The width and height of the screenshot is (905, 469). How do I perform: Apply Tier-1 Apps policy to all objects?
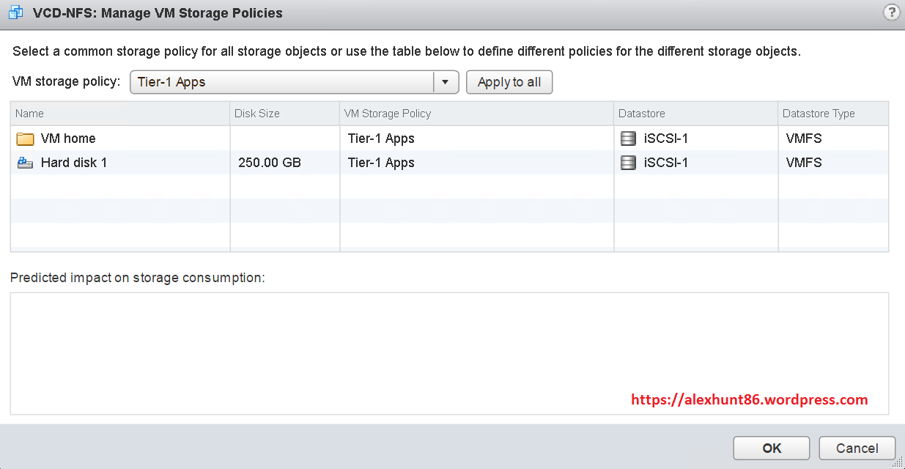point(509,82)
